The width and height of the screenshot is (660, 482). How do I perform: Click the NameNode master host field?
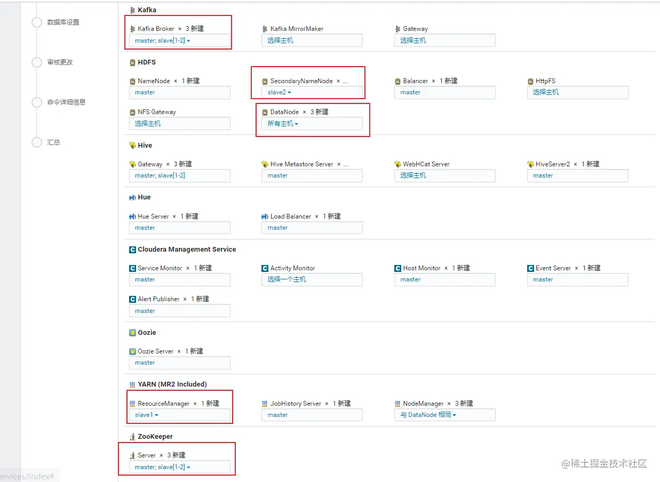tap(180, 92)
